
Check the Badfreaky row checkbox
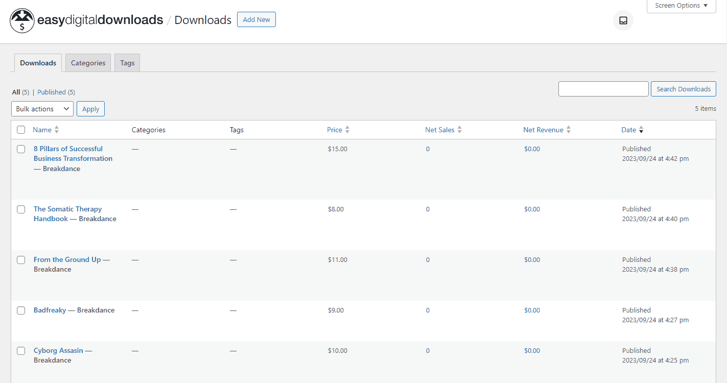coord(21,310)
